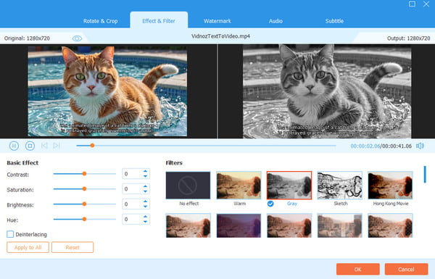The image size is (435, 279).
Task: Enable the Deinterlacing checkbox
Action: [x=10, y=234]
